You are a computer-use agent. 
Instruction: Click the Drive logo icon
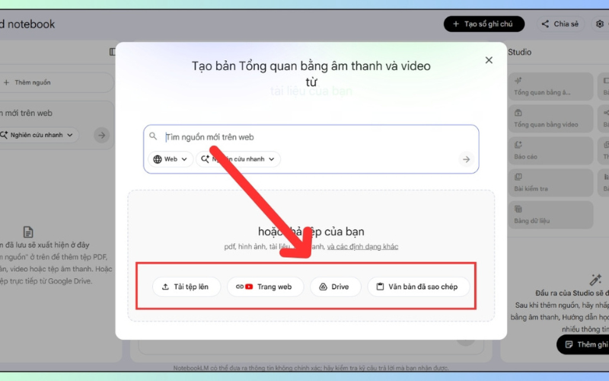pyautogui.click(x=323, y=287)
